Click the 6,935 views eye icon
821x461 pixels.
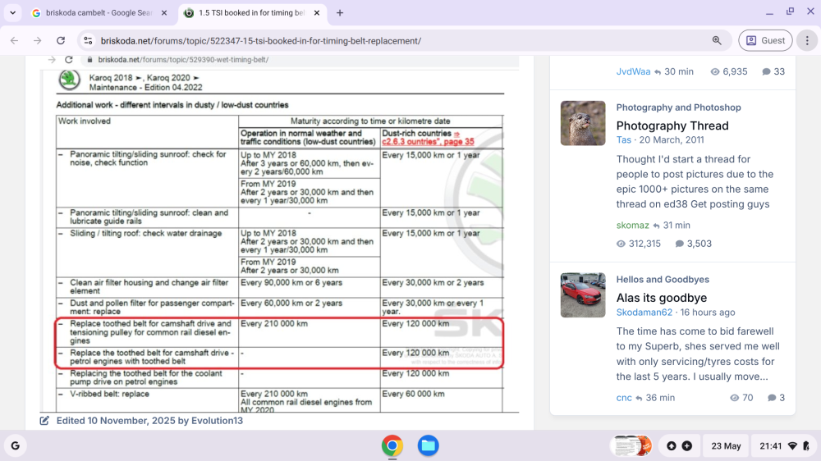click(715, 71)
